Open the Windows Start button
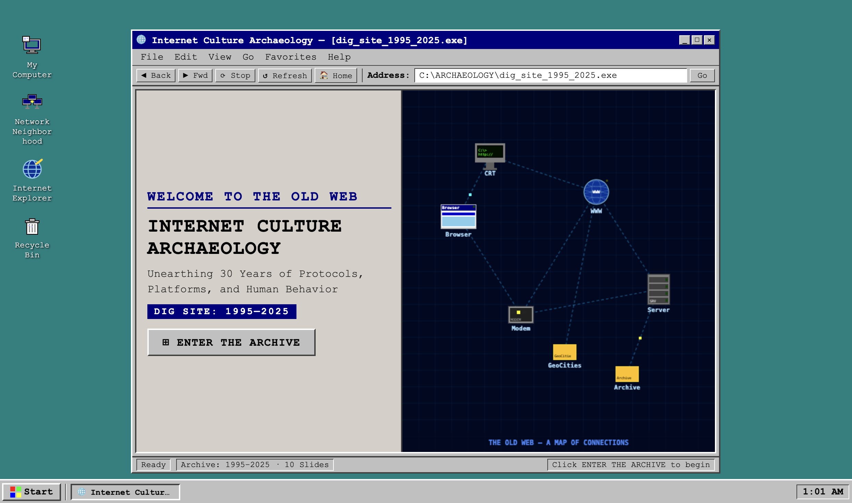Screen dimensions: 852x503 tap(32, 492)
